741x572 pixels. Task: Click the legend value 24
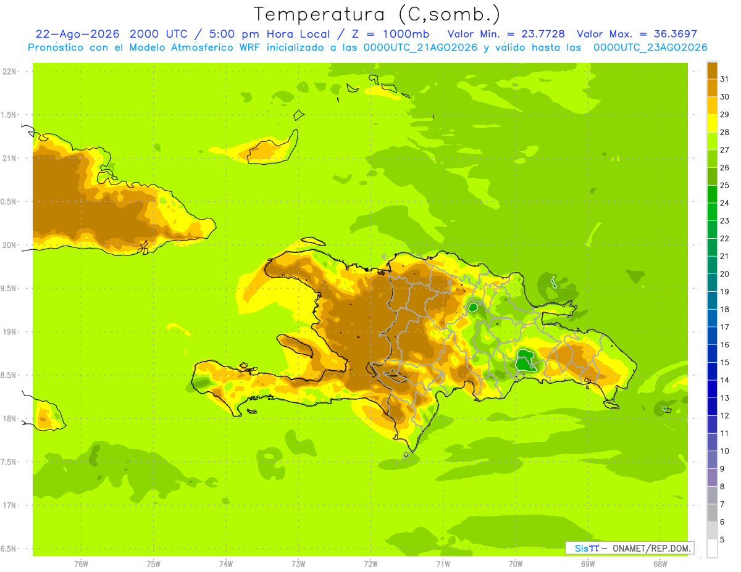tap(725, 203)
